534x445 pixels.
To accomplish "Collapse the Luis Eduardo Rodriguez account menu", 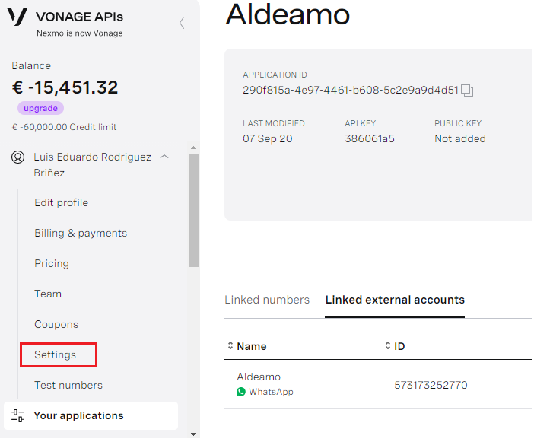I will click(x=164, y=157).
